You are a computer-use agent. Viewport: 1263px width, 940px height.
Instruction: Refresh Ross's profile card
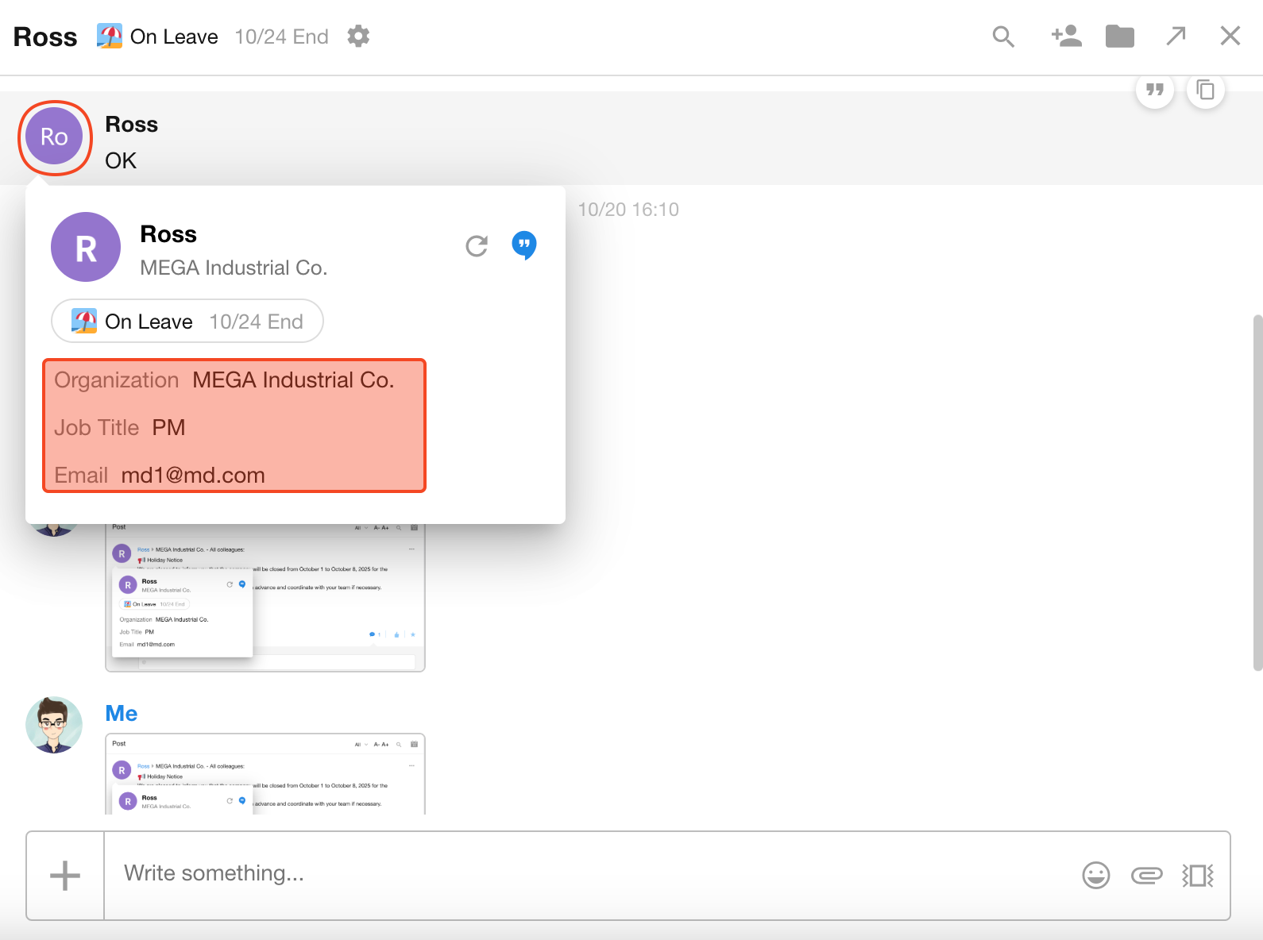point(477,246)
